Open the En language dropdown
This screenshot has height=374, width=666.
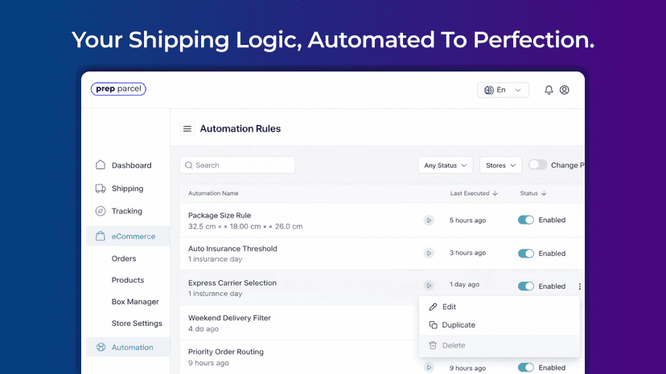(x=503, y=90)
